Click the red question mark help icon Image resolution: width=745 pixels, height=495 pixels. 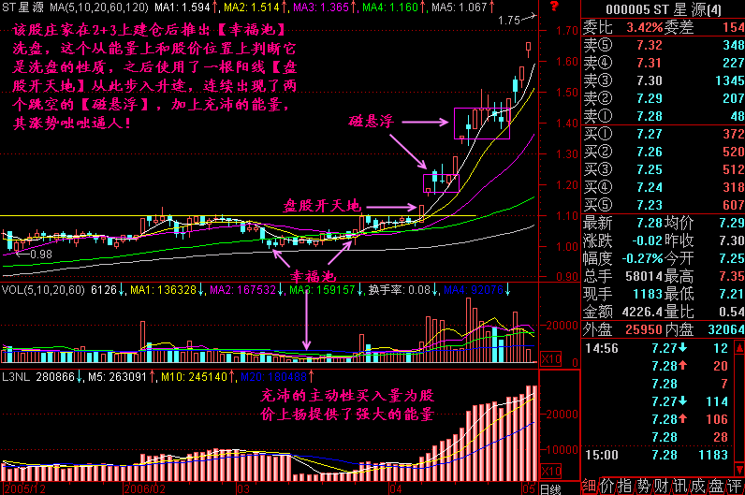tap(554, 7)
